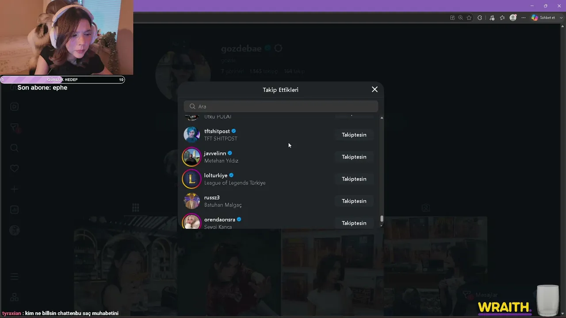Visit the russz3 username link
Viewport: 566px width, 318px height.
[212, 197]
